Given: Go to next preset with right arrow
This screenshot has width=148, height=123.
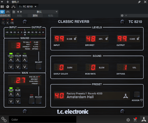Looking at the screenshot, I should point(21,12).
